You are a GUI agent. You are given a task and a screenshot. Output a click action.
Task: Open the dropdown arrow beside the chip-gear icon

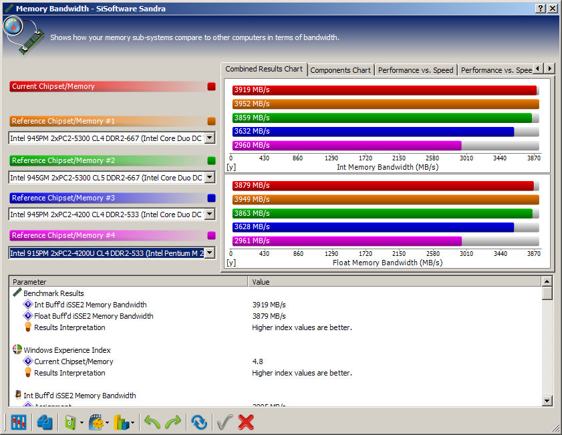[x=107, y=423]
